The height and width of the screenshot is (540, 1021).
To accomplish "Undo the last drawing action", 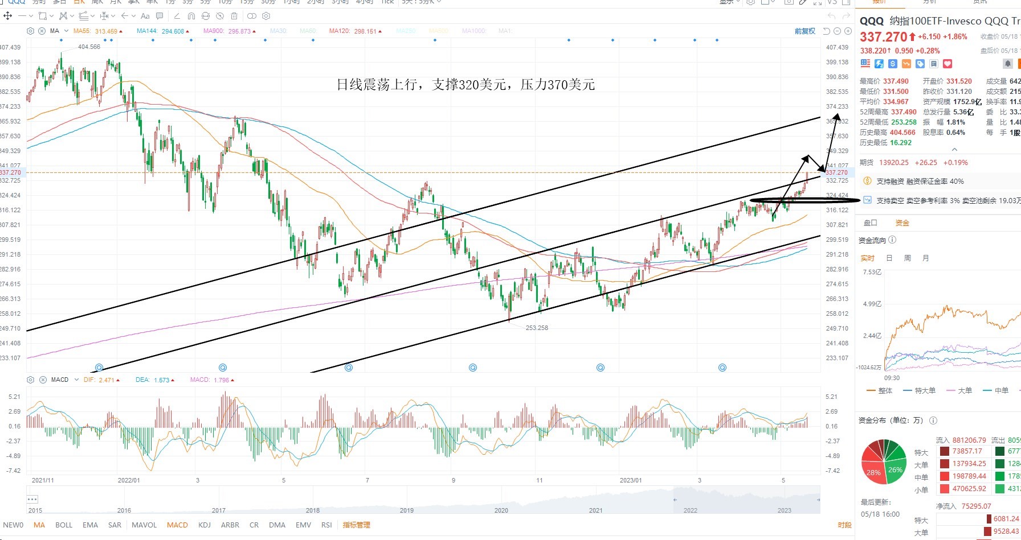I will pyautogui.click(x=831, y=16).
